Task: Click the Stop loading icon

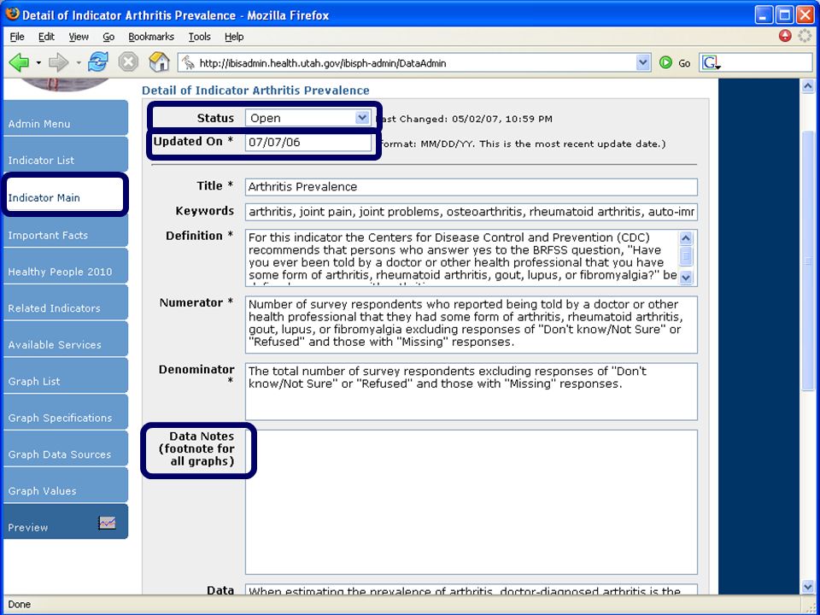Action: 128,62
